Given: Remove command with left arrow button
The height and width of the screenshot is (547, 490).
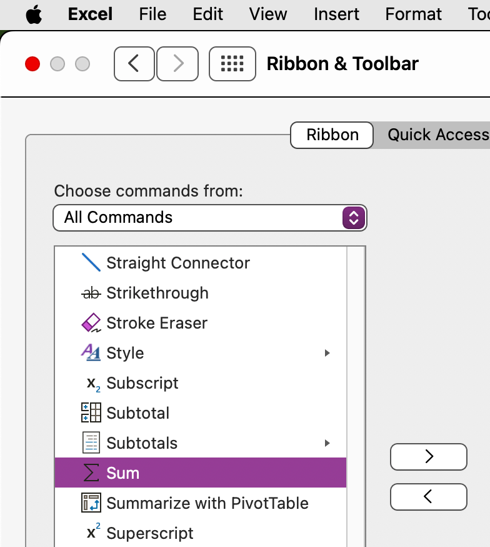Looking at the screenshot, I should tap(429, 497).
